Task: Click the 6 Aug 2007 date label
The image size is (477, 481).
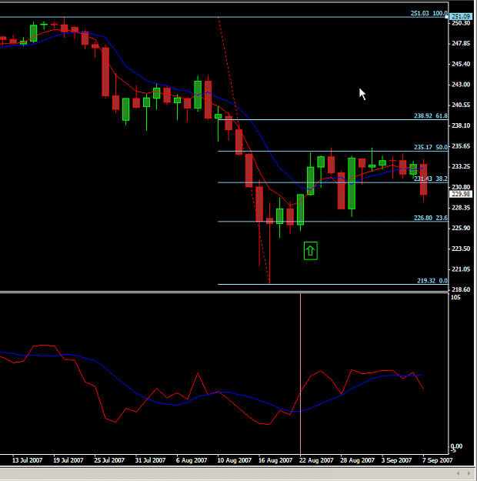Action: [192, 460]
